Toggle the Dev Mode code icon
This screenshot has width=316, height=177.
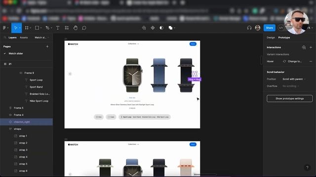tap(281, 28)
